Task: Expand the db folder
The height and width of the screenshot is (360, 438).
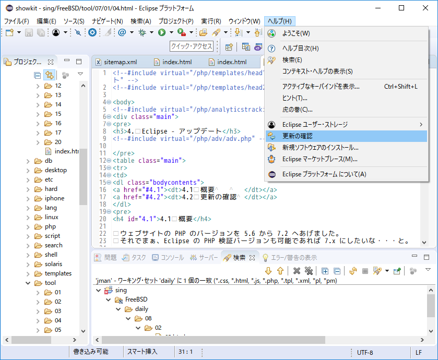Action: click(28, 161)
